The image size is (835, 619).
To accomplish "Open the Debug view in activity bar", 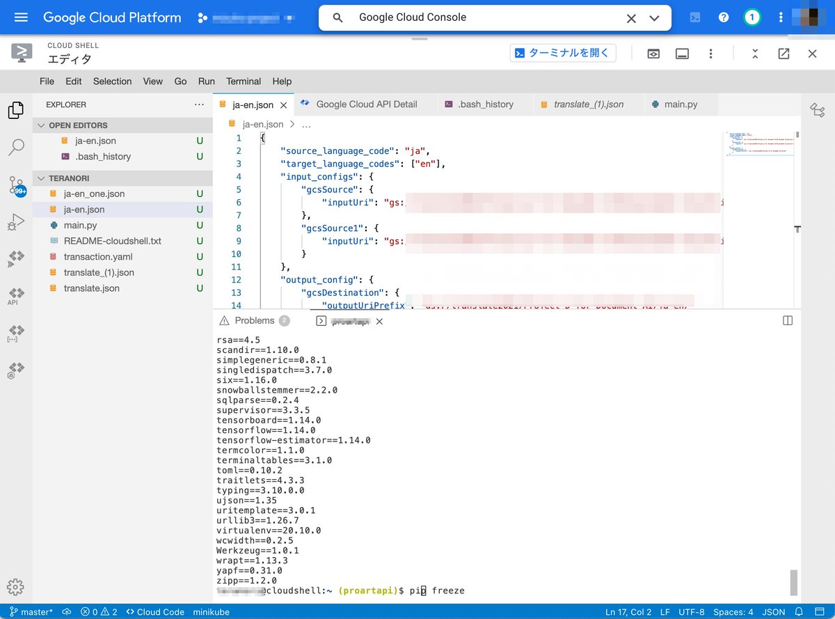I will [x=15, y=223].
